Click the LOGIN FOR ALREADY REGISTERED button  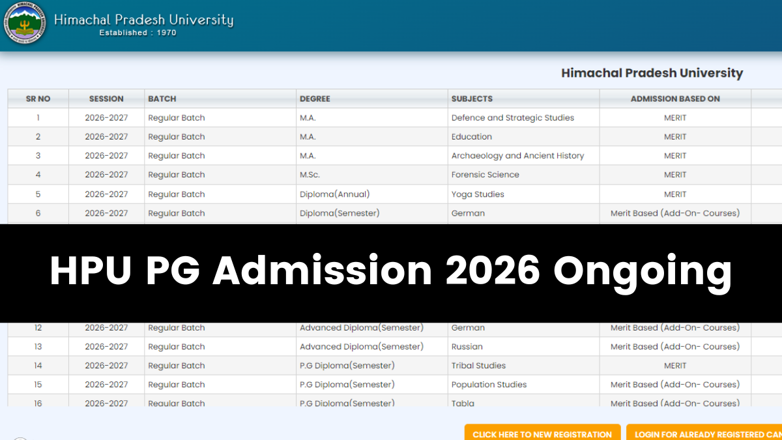[704, 433]
